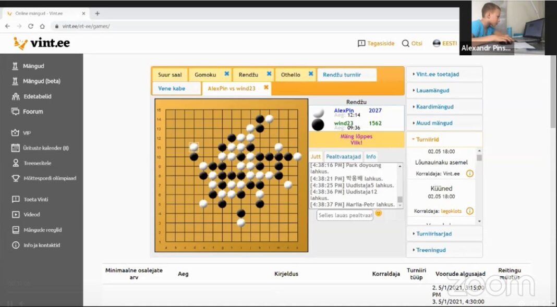Open the Küüned tournament entry
The height and width of the screenshot is (307, 557).
[x=441, y=189]
